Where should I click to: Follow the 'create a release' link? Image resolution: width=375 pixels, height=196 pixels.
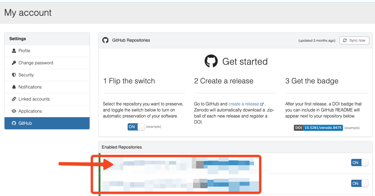pos(244,104)
